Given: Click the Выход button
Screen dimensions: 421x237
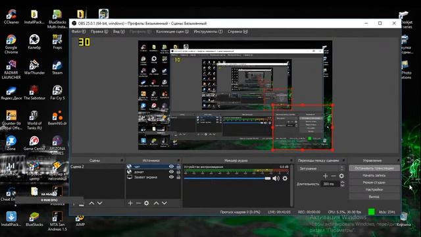Looking at the screenshot, I should (x=374, y=197).
